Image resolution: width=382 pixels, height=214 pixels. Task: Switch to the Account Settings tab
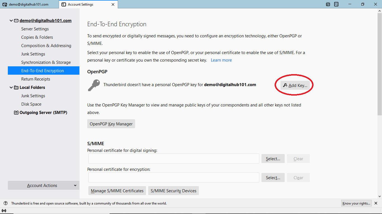88,4
